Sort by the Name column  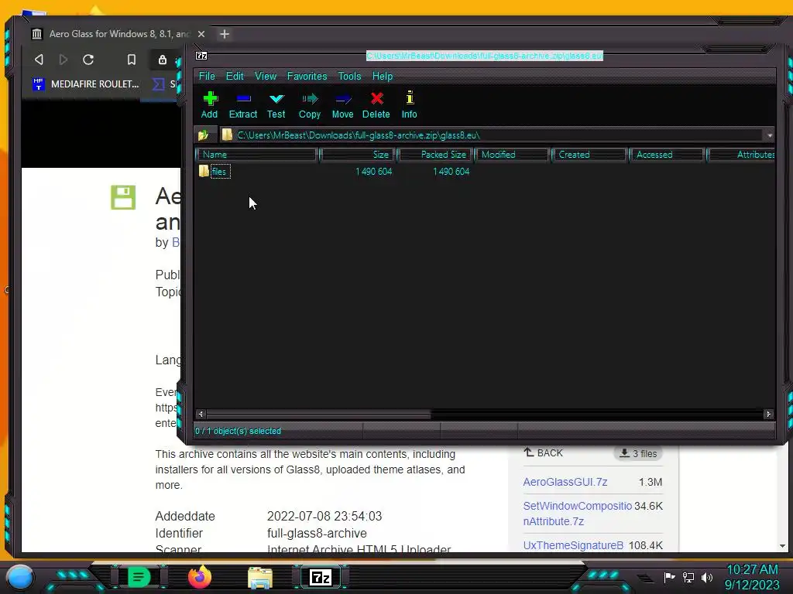coord(257,155)
